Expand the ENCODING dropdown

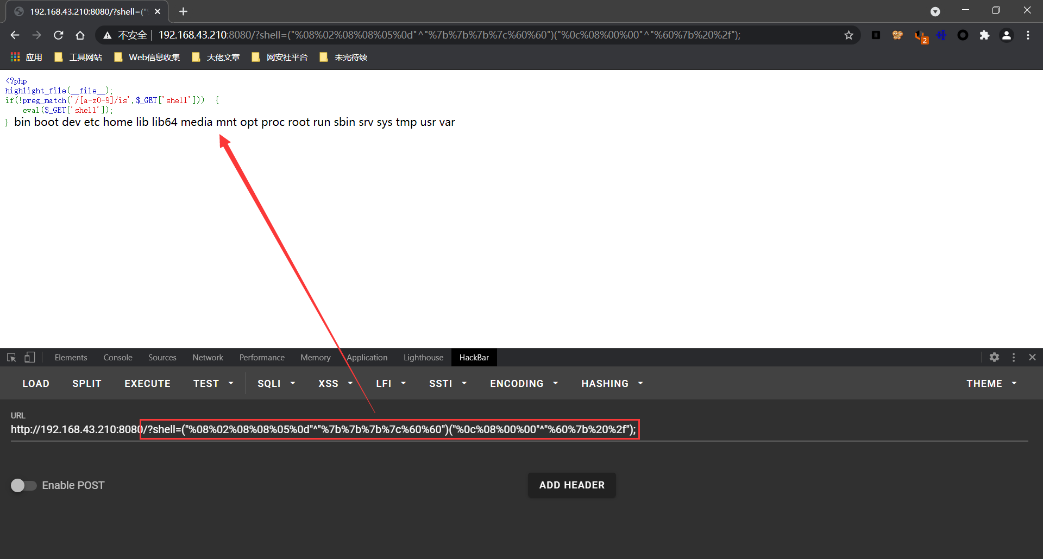(524, 384)
